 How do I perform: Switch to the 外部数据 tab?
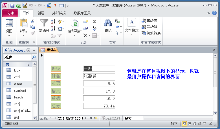point(59,13)
